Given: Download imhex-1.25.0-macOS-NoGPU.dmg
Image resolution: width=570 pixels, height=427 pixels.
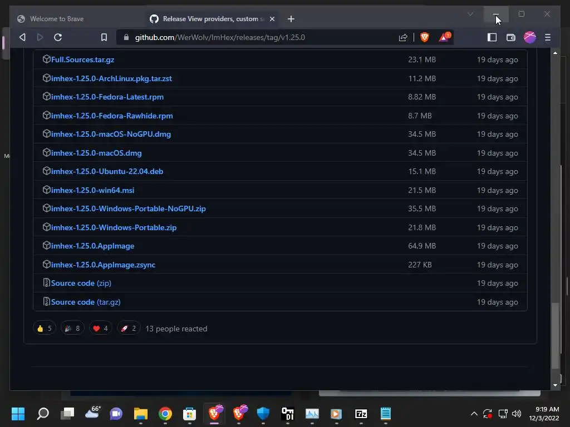Looking at the screenshot, I should [x=111, y=135].
